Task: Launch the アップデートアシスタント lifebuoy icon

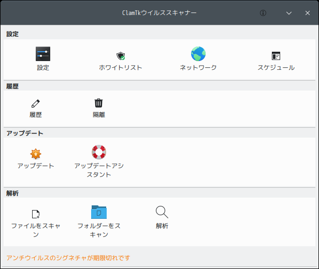Action: 98,153
